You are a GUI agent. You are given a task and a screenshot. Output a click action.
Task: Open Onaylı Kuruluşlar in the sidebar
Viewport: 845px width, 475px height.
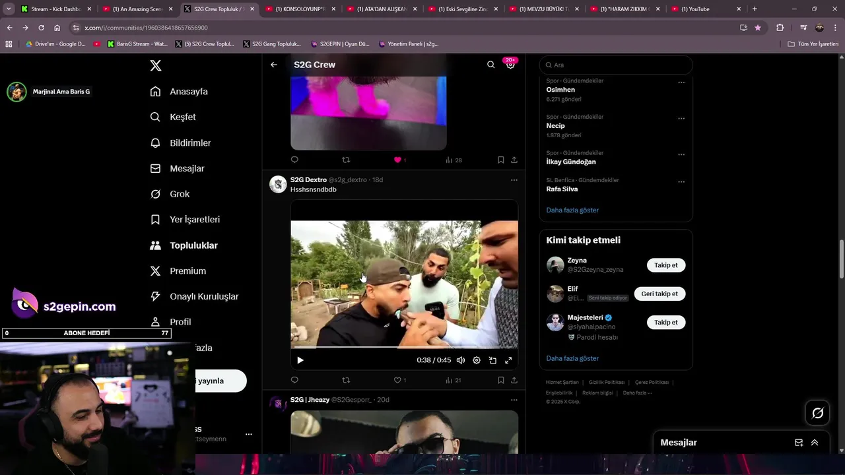194,296
